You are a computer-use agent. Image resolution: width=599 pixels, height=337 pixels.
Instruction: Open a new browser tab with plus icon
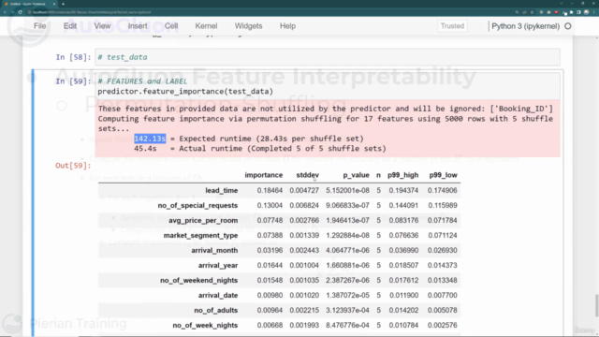pyautogui.click(x=63, y=4)
